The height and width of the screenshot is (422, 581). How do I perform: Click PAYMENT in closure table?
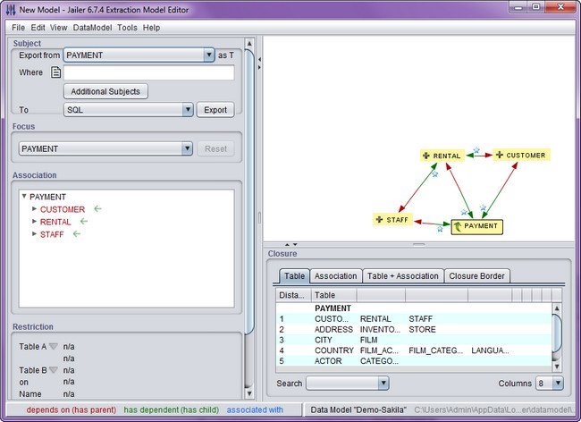tap(333, 308)
